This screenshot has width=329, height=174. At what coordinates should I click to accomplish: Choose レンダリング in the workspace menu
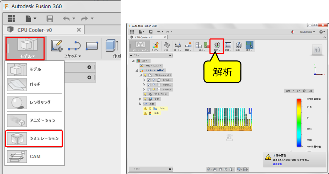pyautogui.click(x=34, y=103)
